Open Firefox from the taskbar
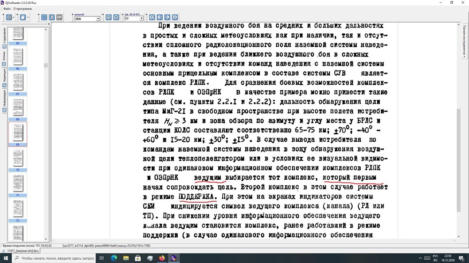469x263 pixels. (162, 258)
